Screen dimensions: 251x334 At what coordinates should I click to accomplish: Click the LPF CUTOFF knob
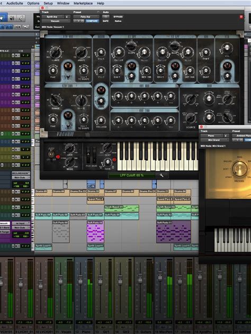[x=162, y=52]
